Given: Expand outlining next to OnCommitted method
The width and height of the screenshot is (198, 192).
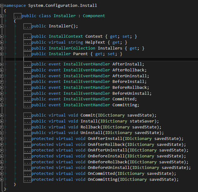Looking at the screenshot, I should click(x=2, y=174).
